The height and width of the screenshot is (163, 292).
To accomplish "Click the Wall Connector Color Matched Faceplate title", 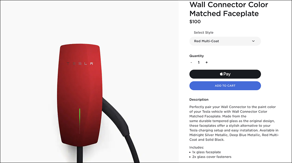I will (x=229, y=9).
